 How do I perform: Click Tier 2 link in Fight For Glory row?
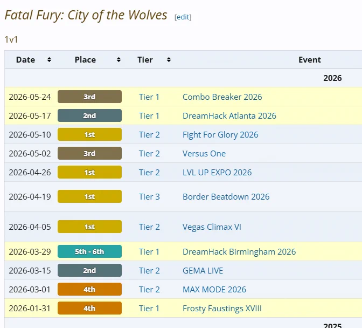click(149, 135)
